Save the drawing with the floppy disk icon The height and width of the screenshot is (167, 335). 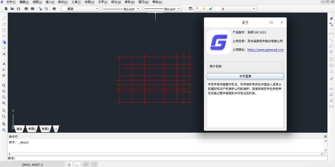point(18,9)
